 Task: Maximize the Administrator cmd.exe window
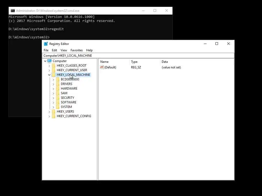(155, 10)
